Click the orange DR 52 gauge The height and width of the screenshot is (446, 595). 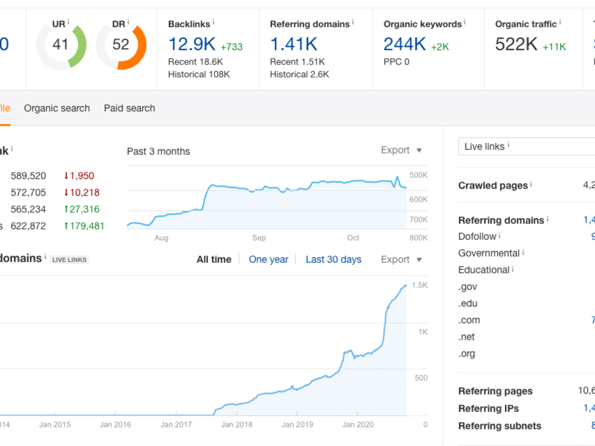point(121,46)
